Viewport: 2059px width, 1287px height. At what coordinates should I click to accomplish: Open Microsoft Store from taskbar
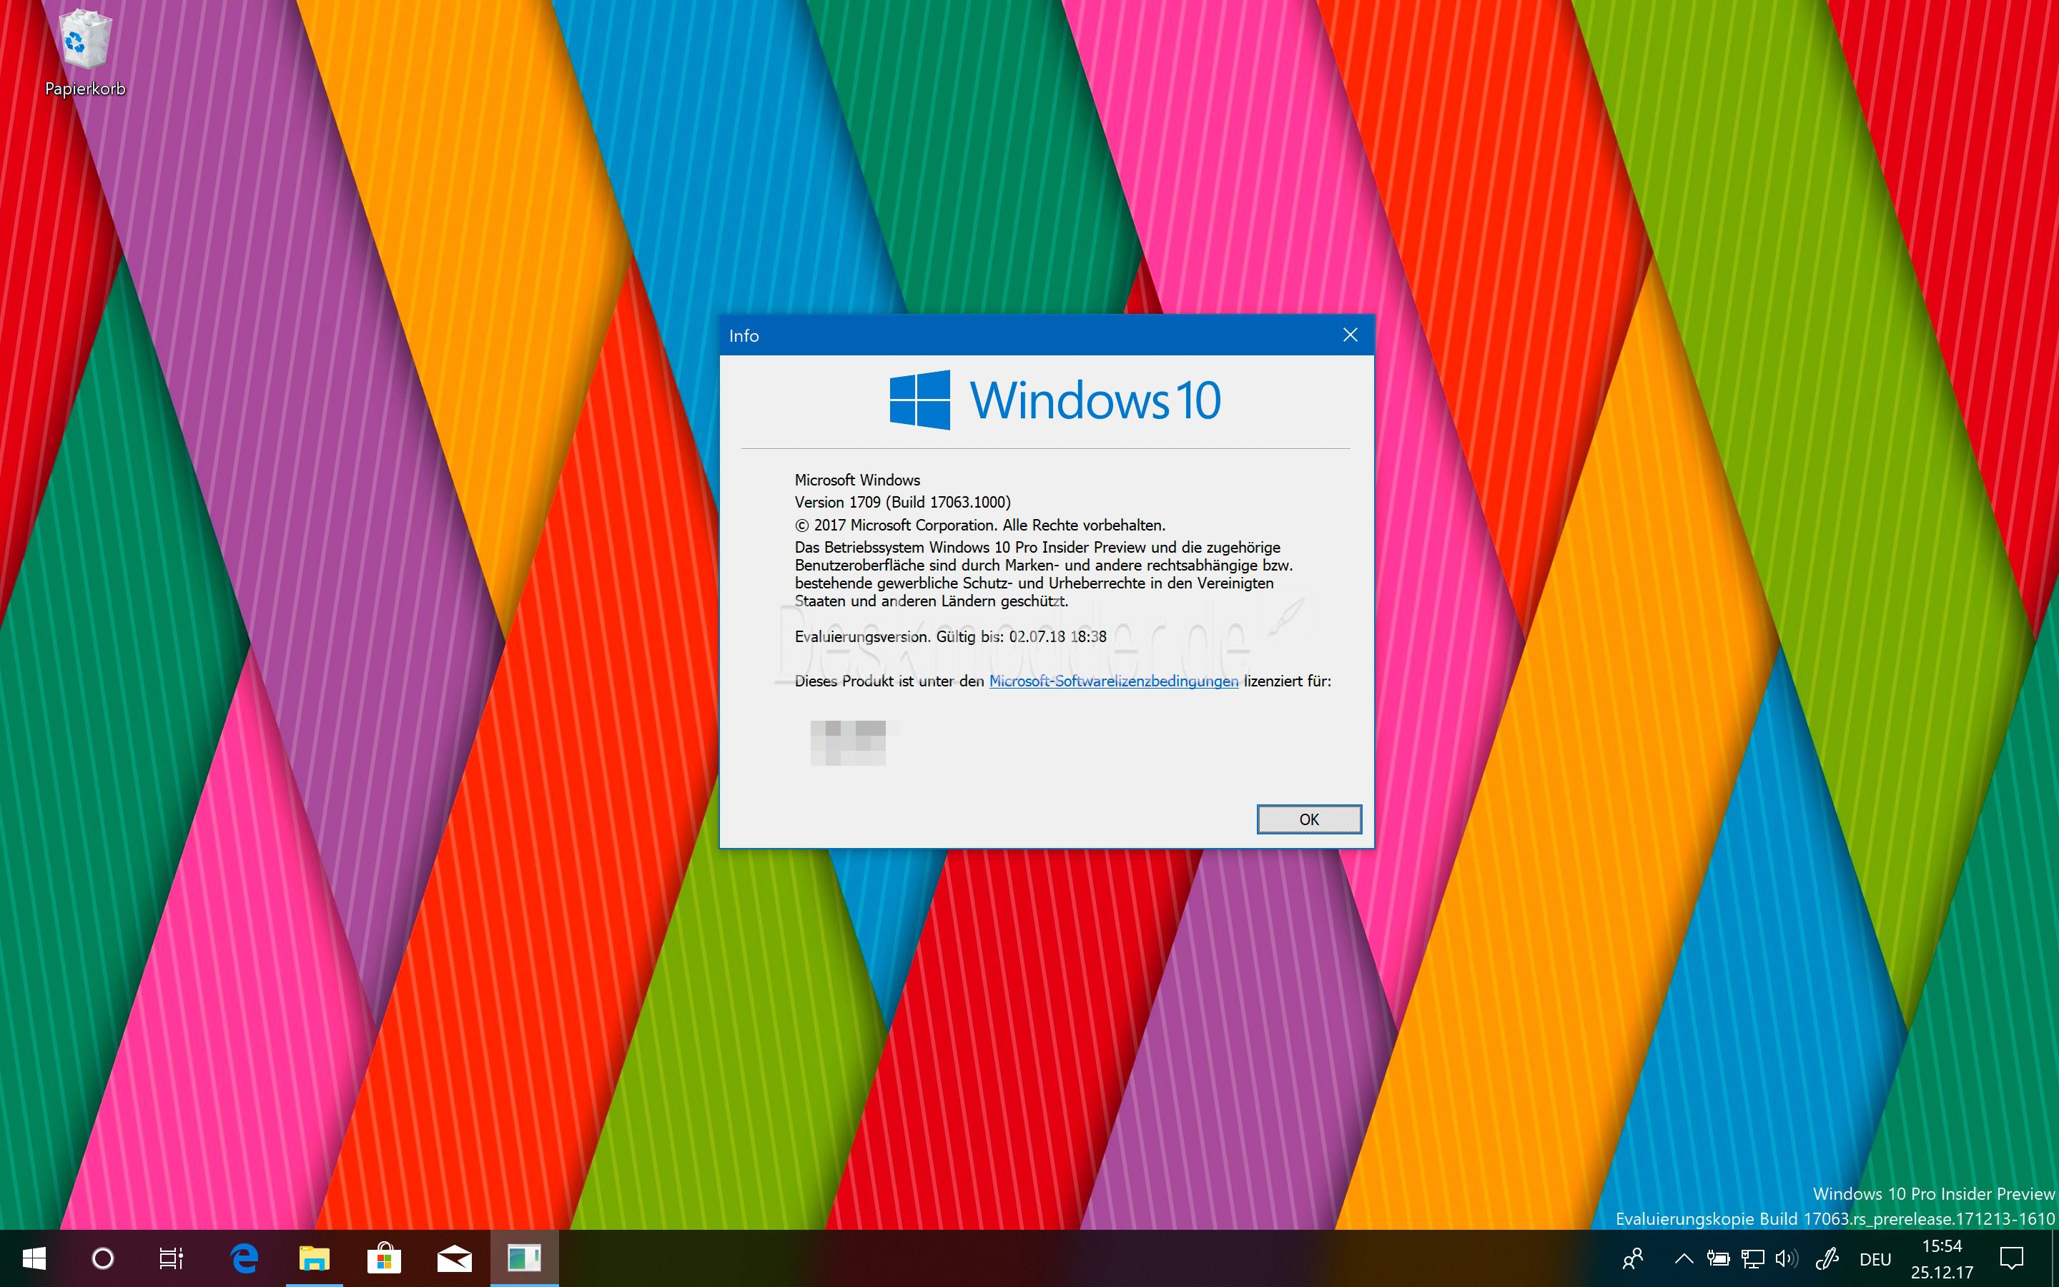pyautogui.click(x=384, y=1258)
